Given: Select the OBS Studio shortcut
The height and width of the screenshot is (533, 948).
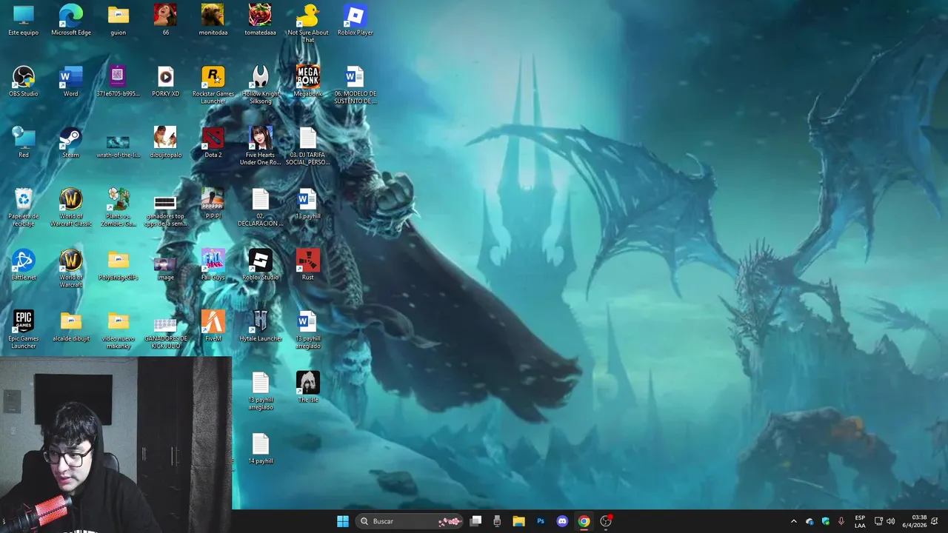Looking at the screenshot, I should (x=24, y=81).
